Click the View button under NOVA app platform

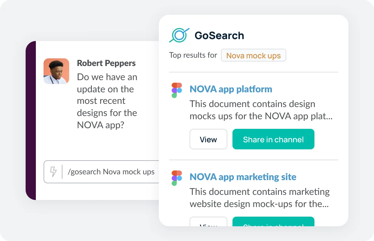[x=208, y=139]
